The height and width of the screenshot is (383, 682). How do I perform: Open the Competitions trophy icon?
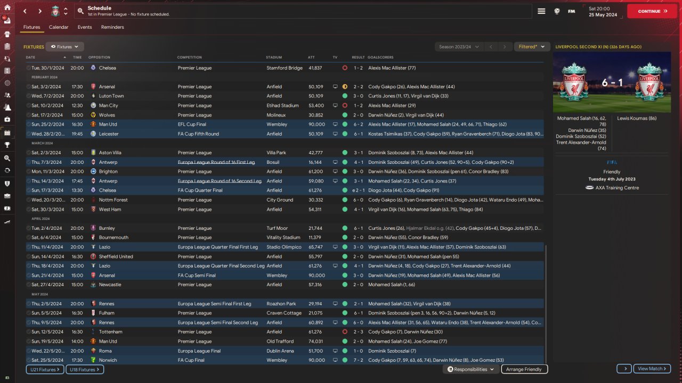pyautogui.click(x=7, y=144)
